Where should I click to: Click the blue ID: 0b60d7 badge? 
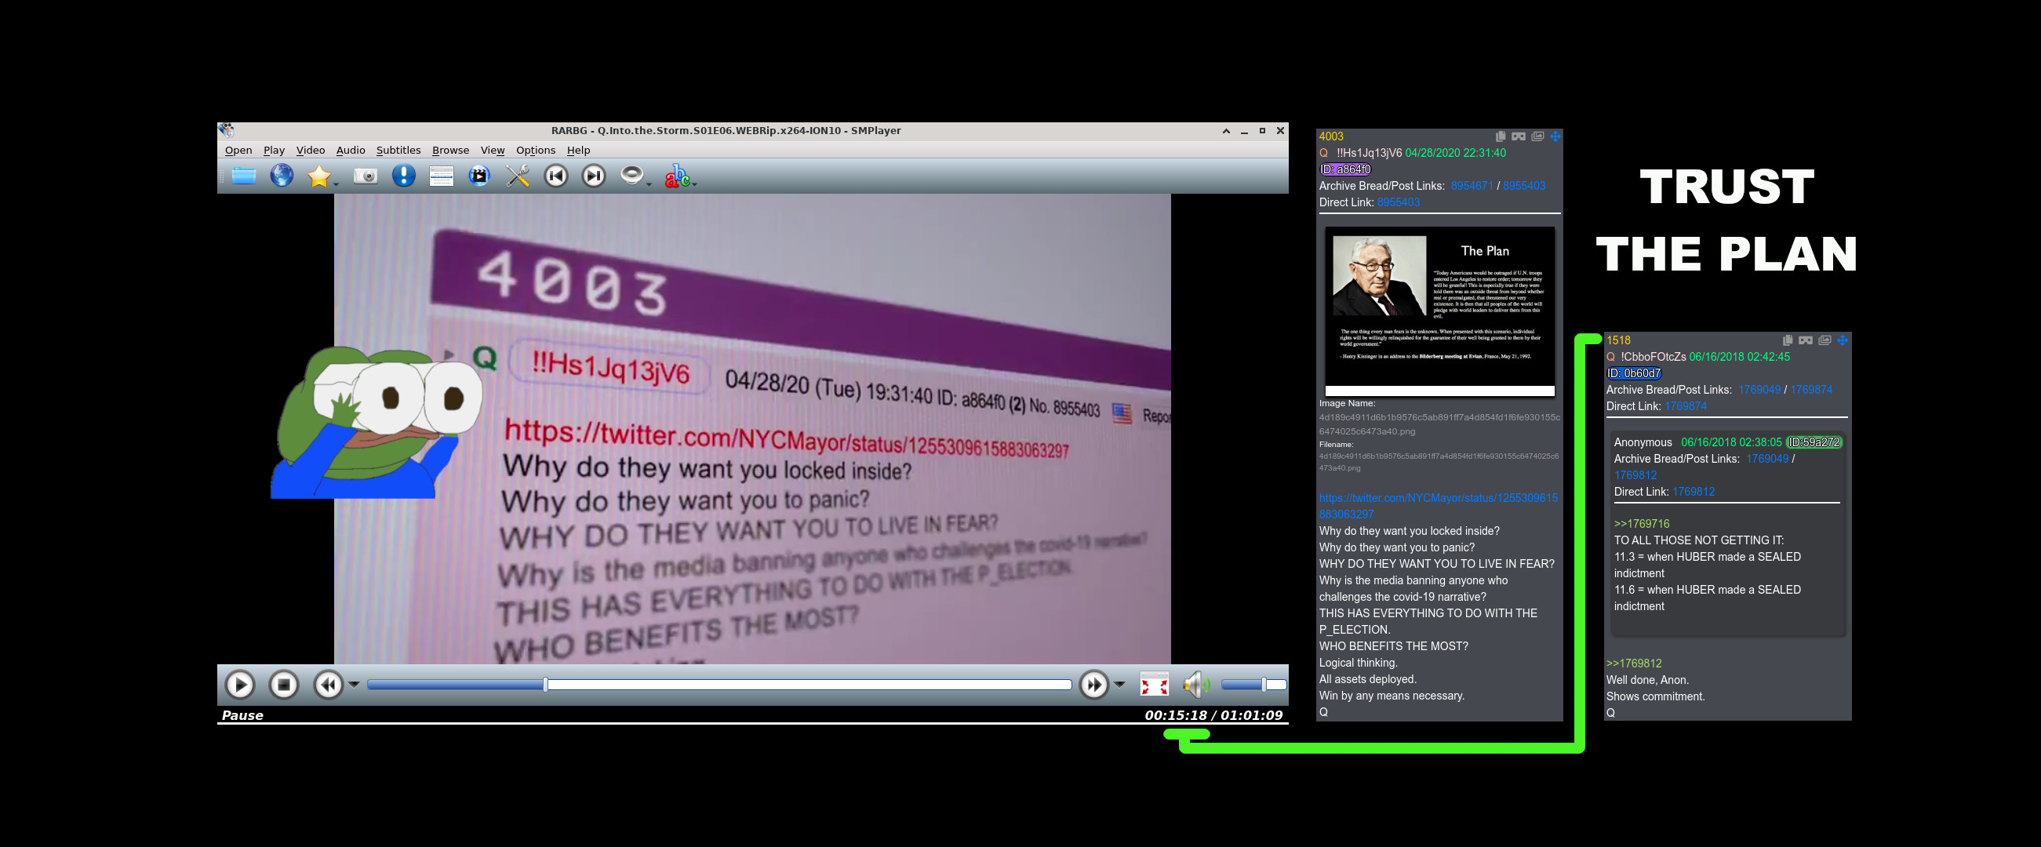[1634, 373]
